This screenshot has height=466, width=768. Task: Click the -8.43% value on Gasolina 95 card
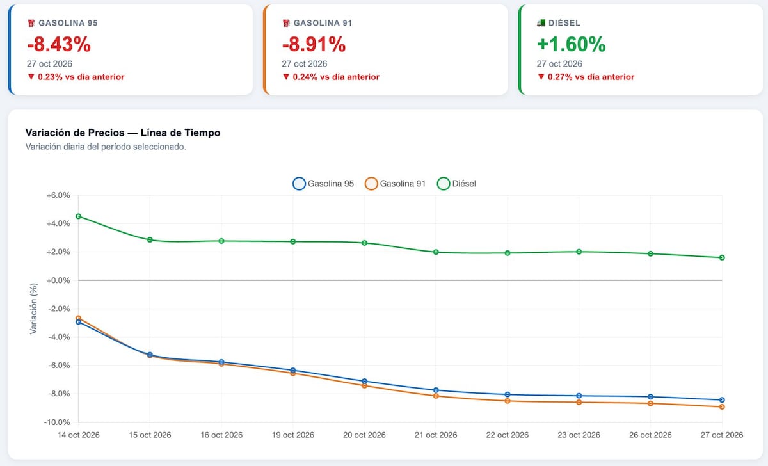(x=59, y=44)
